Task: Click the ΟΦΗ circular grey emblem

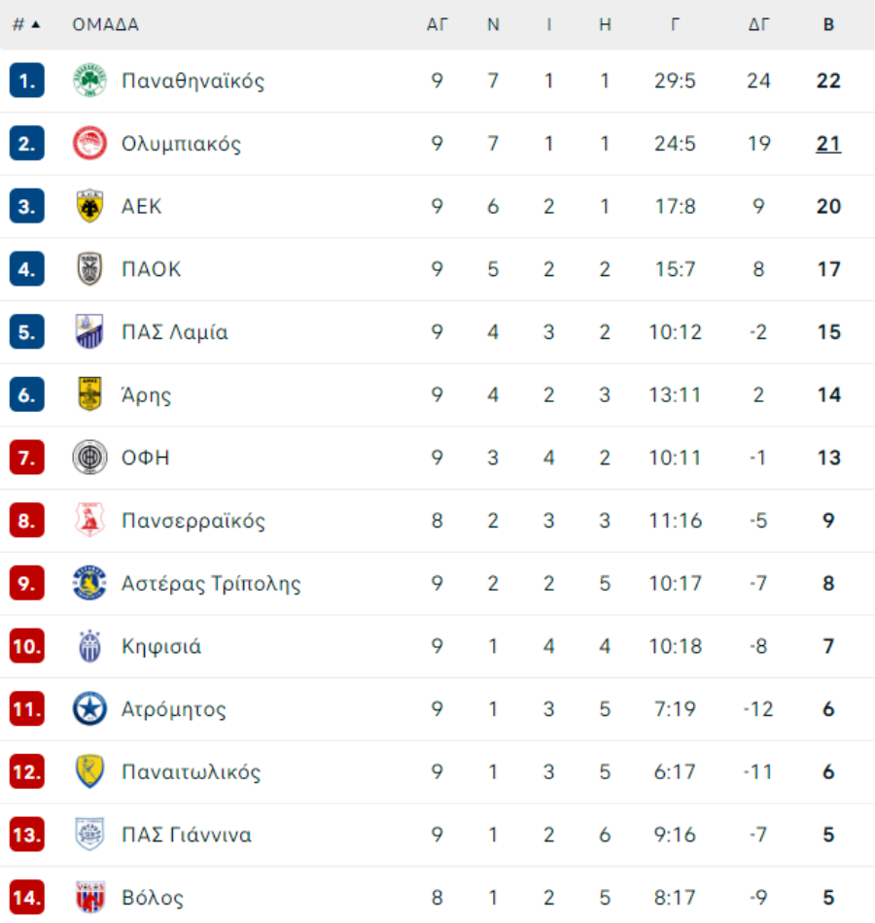Action: (x=89, y=458)
